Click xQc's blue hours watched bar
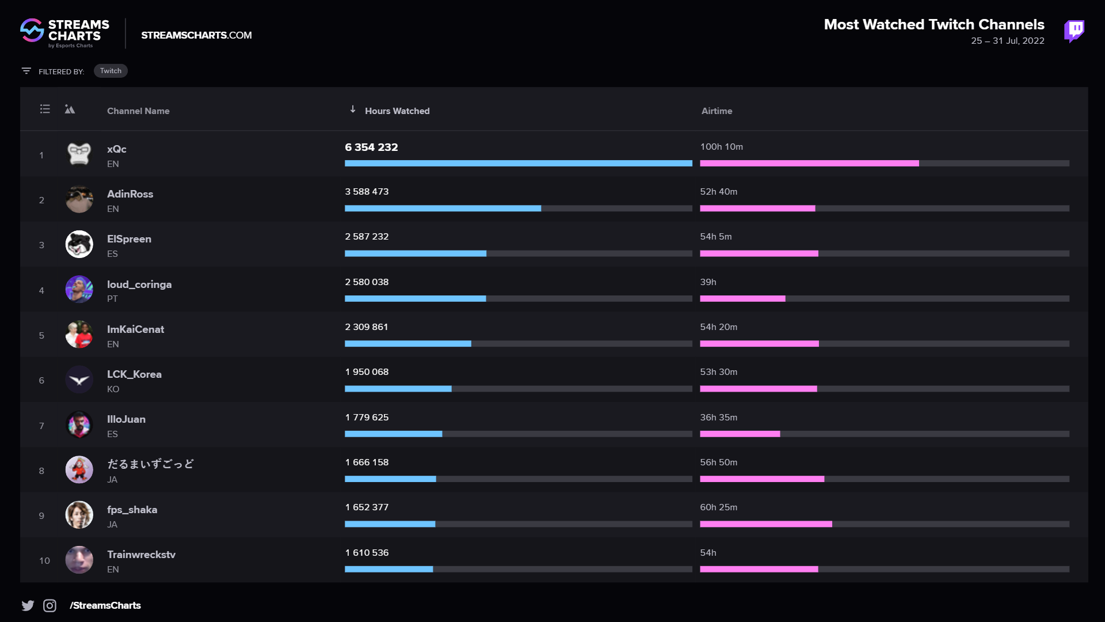 click(x=518, y=164)
